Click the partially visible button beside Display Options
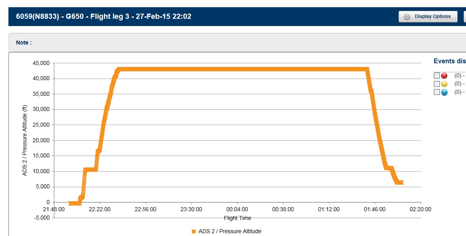 click(464, 16)
